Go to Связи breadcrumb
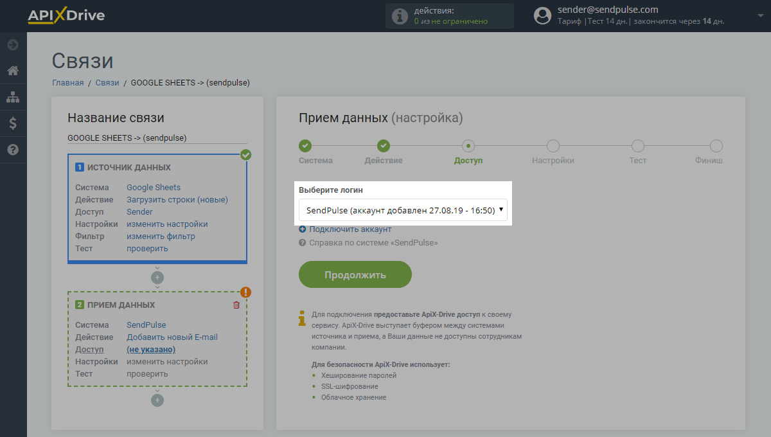Screen dimensions: 771x437 pos(107,82)
